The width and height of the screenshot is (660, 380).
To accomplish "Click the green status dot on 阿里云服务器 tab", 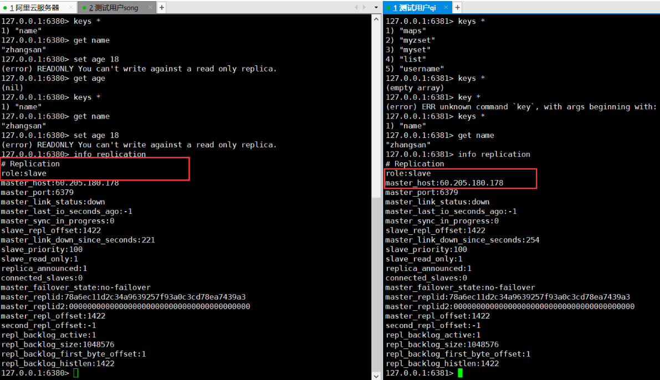I will (x=5, y=8).
